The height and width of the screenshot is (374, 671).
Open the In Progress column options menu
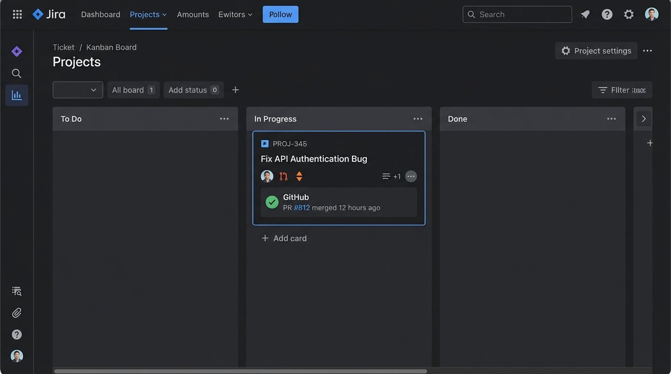coord(418,118)
